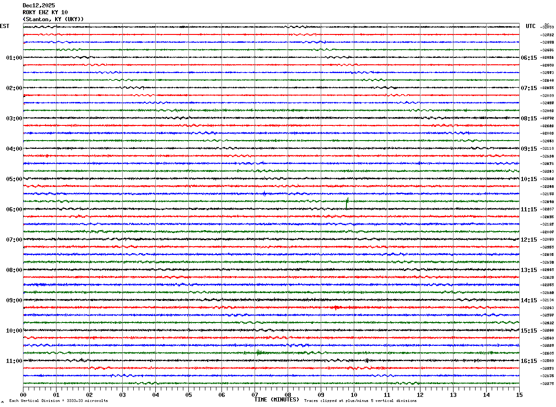Click the 15:15 UTC time label
556x407 pixels.
(x=528, y=331)
